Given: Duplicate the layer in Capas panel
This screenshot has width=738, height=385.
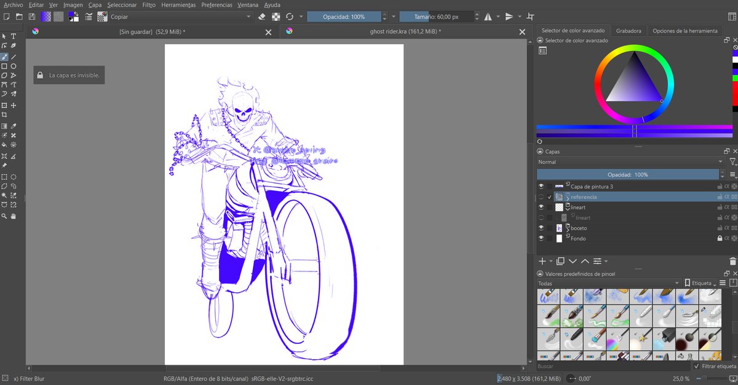Looking at the screenshot, I should [560, 261].
